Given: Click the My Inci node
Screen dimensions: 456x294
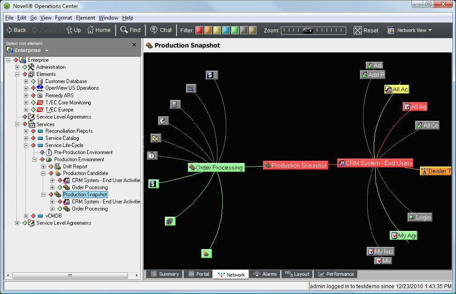Looking at the screenshot, I should pos(381,251).
